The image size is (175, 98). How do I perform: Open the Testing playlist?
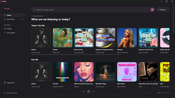pos(14,29)
